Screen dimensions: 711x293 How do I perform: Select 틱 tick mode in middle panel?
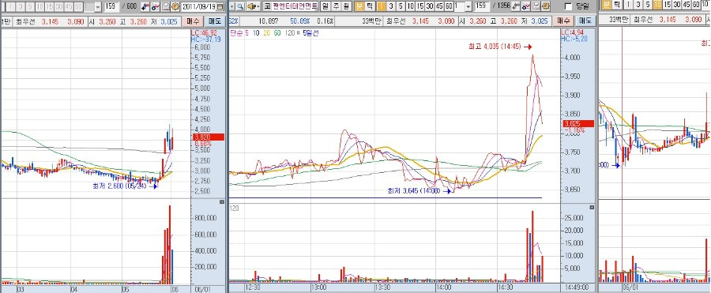click(370, 6)
